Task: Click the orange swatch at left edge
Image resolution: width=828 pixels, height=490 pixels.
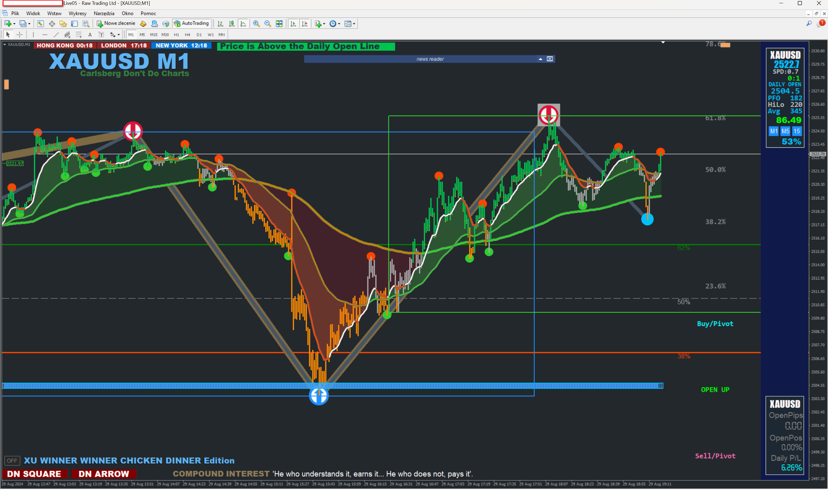Action: click(6, 85)
